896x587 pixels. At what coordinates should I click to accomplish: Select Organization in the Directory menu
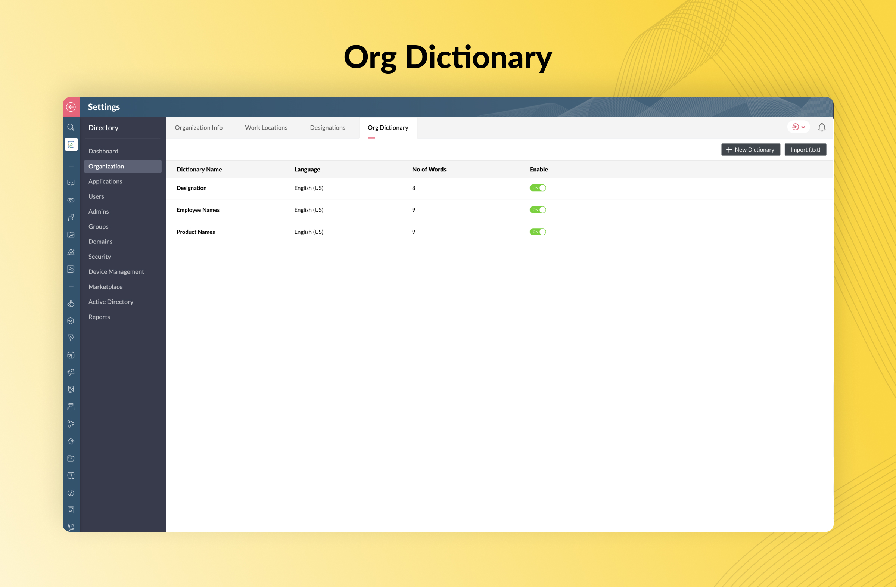coord(123,167)
